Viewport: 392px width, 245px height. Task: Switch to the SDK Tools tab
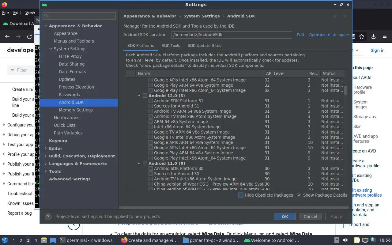click(x=171, y=45)
